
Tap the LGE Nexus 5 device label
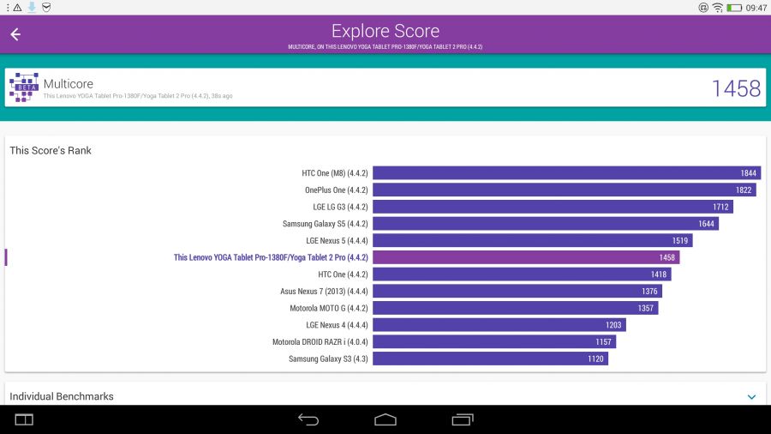tap(337, 241)
